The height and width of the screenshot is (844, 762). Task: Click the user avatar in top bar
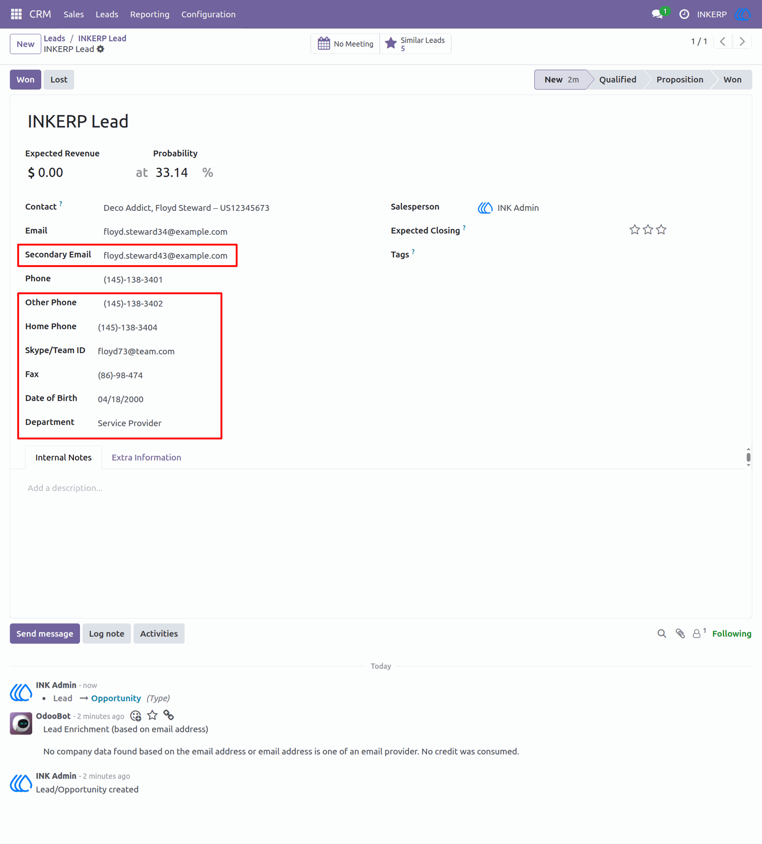click(743, 14)
